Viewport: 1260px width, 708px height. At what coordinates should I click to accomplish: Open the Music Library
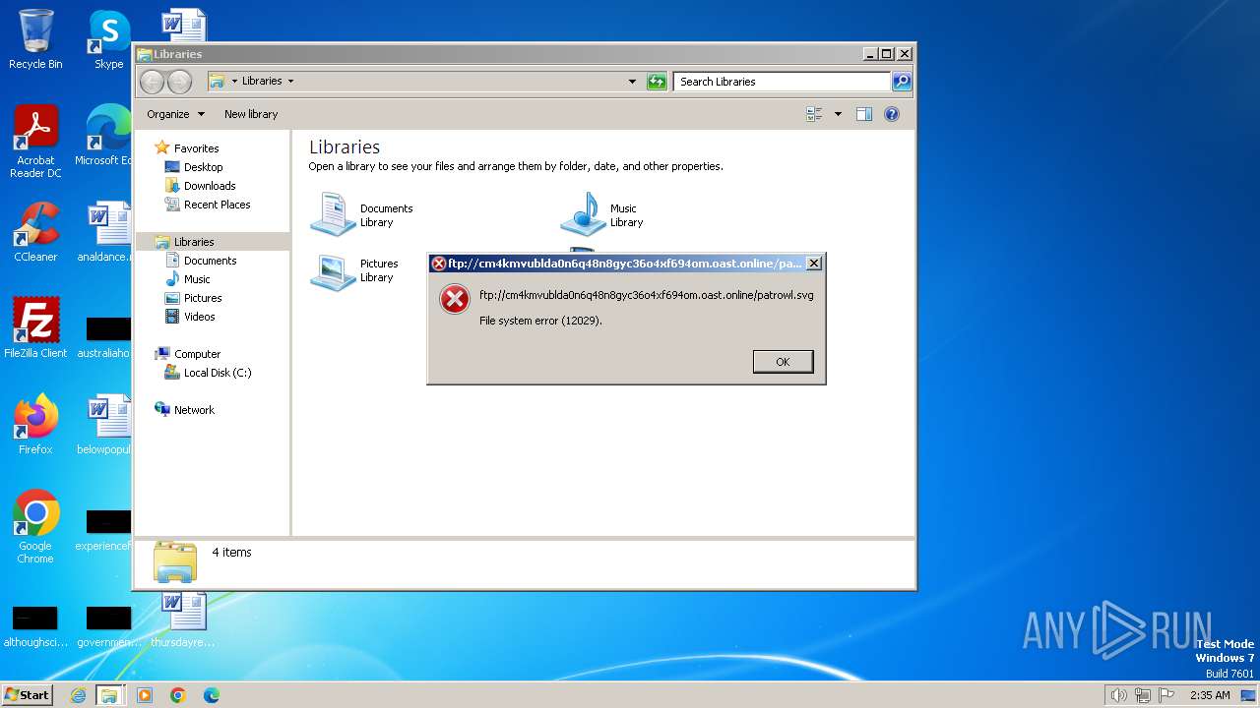(x=601, y=214)
